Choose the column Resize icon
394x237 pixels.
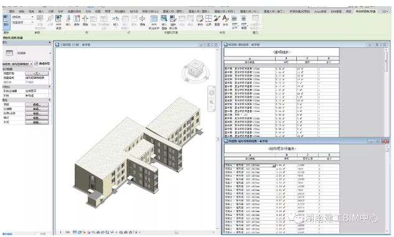(85, 21)
